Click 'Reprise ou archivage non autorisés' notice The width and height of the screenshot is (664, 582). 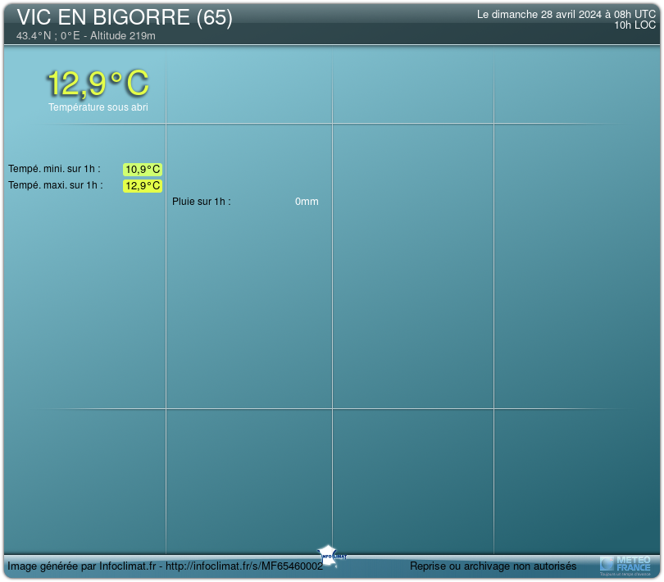click(493, 566)
